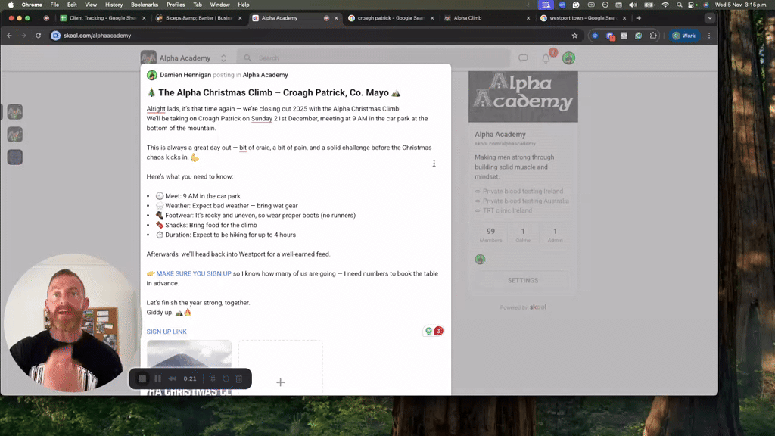Click the site info icon in address bar

(x=56, y=36)
